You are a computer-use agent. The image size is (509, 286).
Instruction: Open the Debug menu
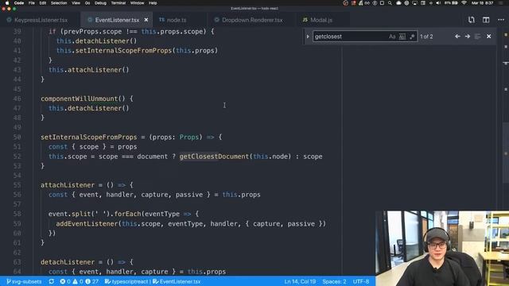click(x=100, y=3)
